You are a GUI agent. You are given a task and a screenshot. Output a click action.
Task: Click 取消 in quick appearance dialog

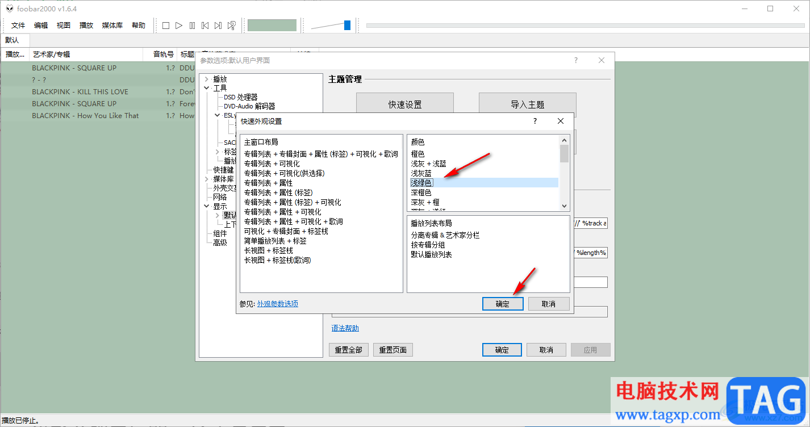point(549,304)
